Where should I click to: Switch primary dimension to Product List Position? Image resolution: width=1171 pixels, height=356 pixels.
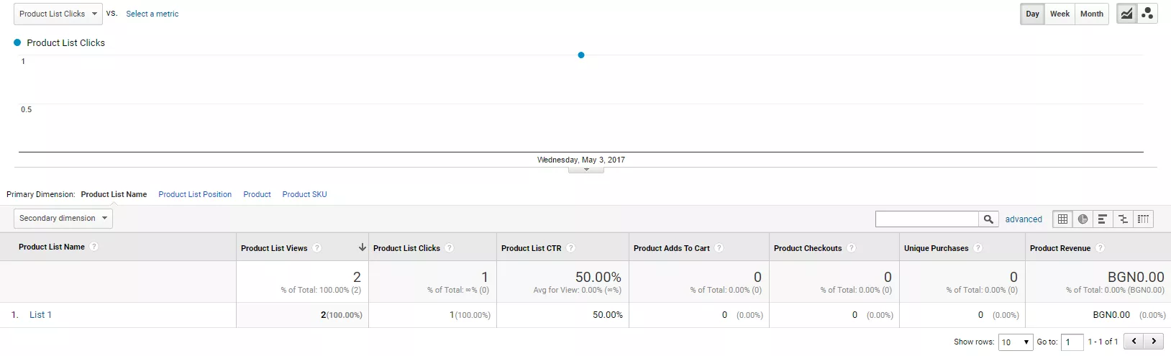coord(195,194)
